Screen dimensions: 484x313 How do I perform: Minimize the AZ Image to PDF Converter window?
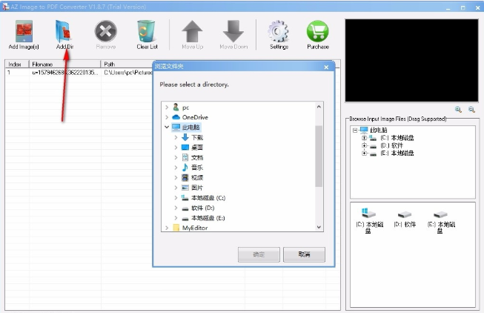pyautogui.click(x=448, y=7)
